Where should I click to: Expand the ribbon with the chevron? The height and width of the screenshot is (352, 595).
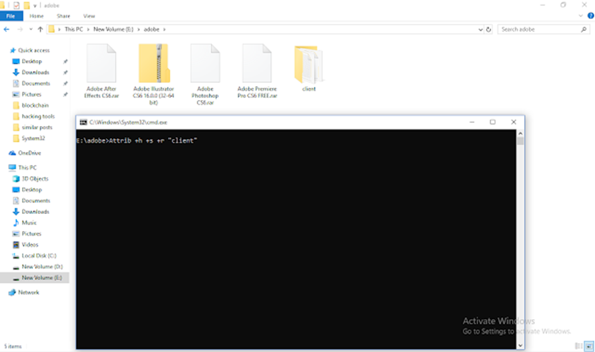[x=580, y=16]
